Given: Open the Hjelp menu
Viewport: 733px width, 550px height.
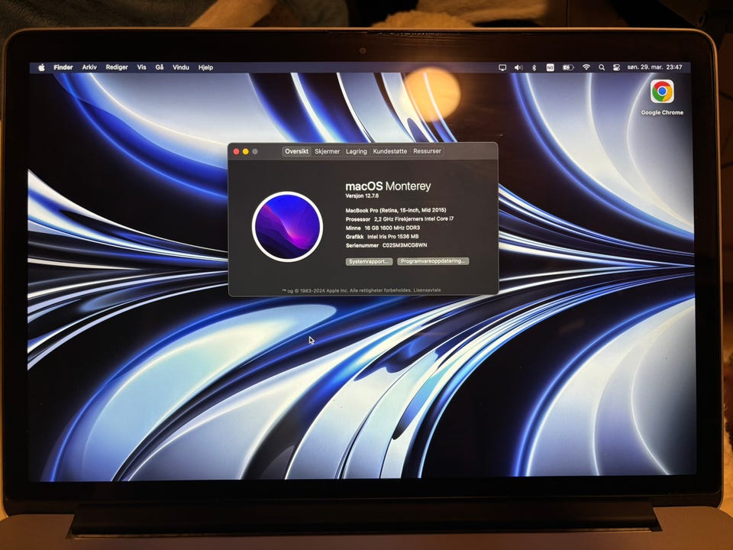Looking at the screenshot, I should [x=205, y=67].
